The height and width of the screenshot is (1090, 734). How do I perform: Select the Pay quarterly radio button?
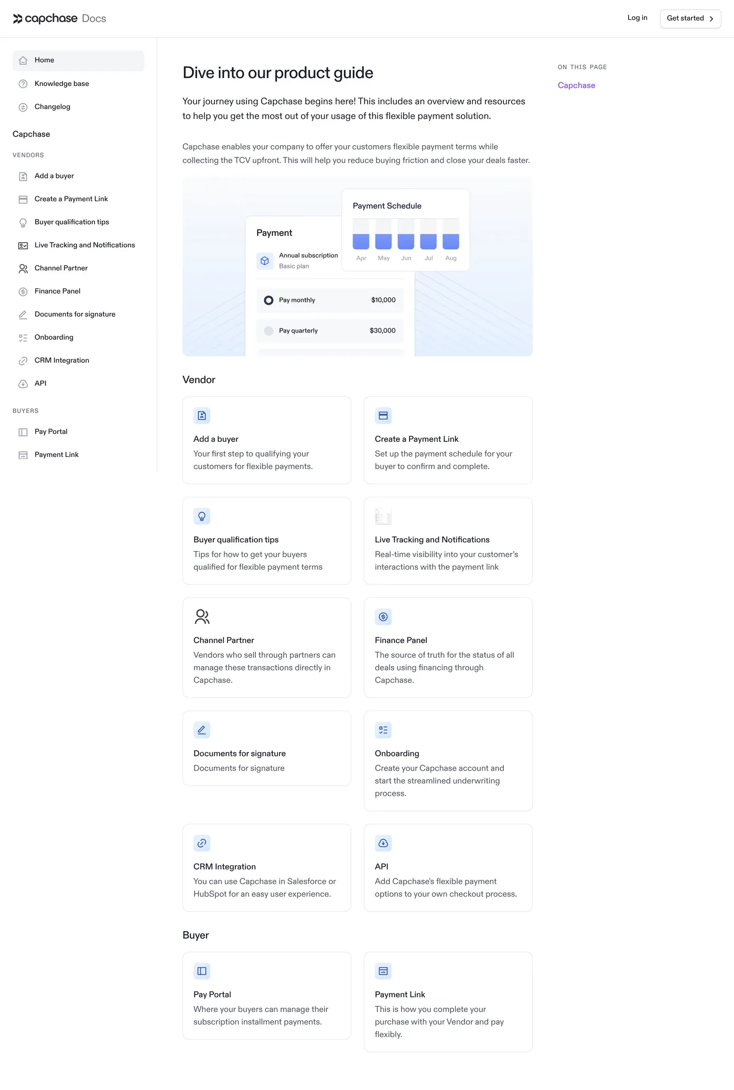(268, 331)
